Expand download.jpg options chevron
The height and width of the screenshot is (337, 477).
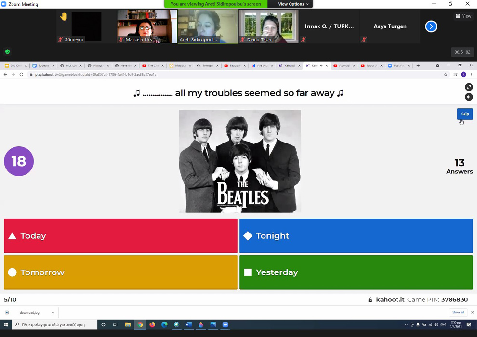(x=53, y=313)
